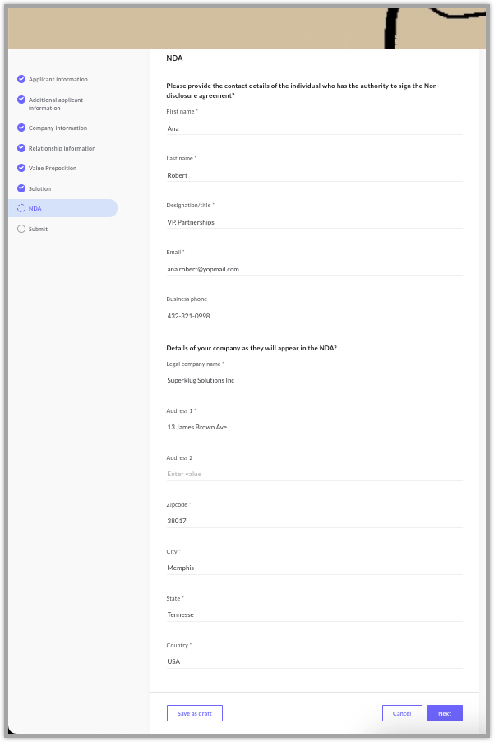Focus the First name field containing Ana

coord(314,128)
